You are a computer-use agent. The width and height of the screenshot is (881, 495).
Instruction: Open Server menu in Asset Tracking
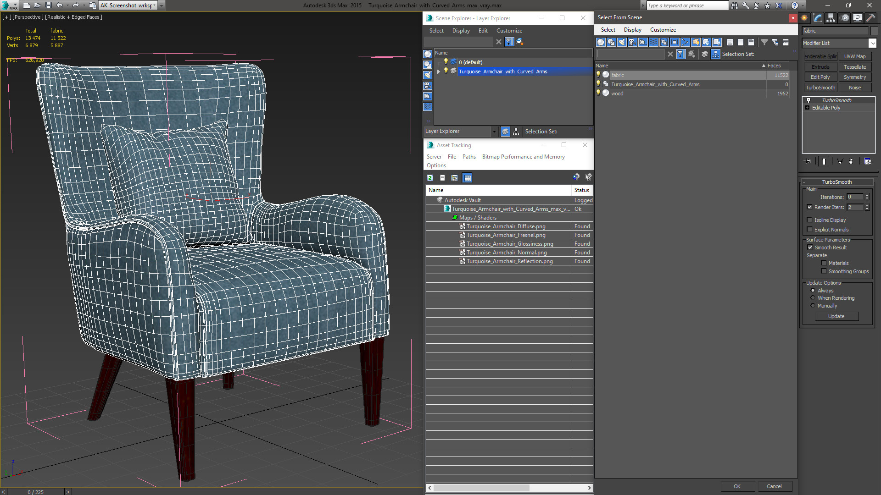click(x=434, y=157)
